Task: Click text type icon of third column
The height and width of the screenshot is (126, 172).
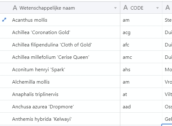Action: 168,8
